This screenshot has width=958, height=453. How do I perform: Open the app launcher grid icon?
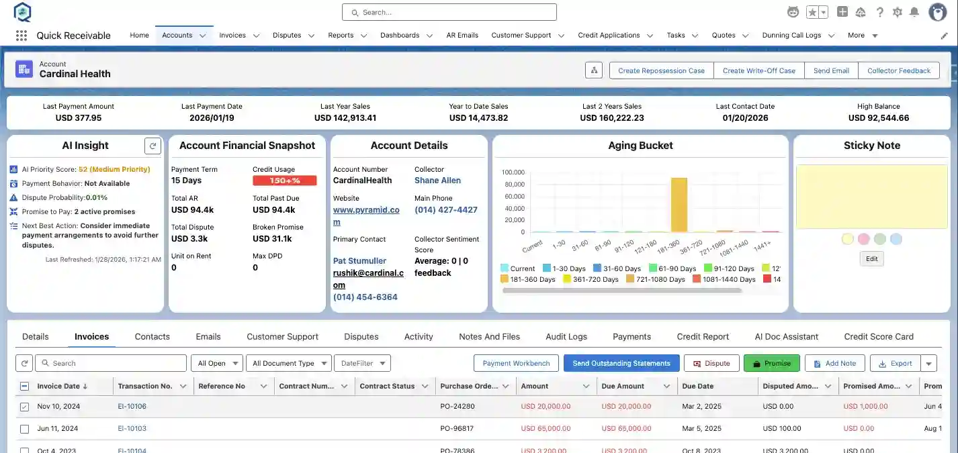coord(21,36)
